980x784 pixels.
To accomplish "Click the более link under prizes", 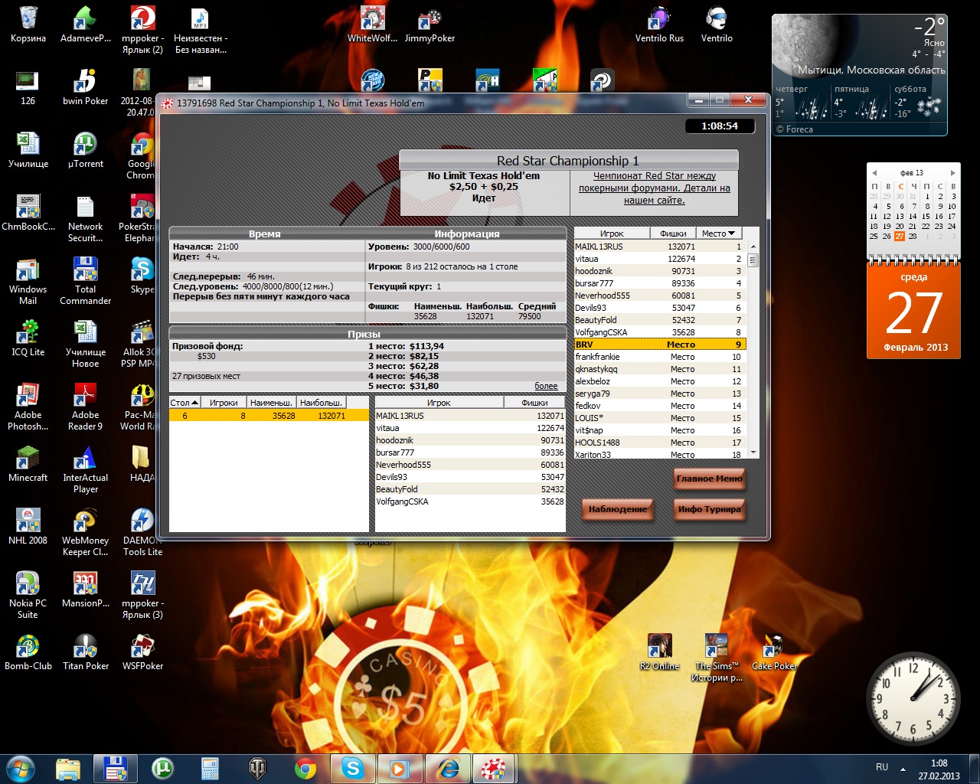I will pyautogui.click(x=546, y=387).
